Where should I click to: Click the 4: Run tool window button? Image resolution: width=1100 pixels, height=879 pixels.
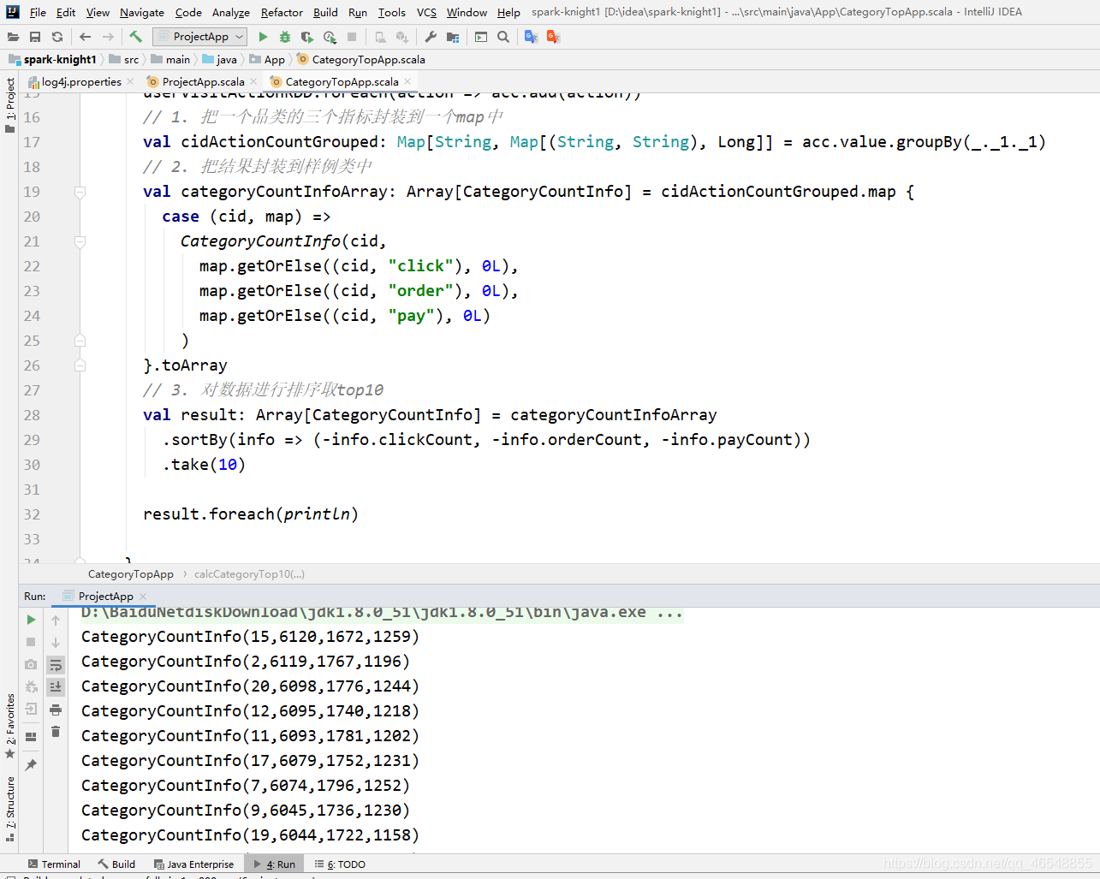click(x=274, y=864)
